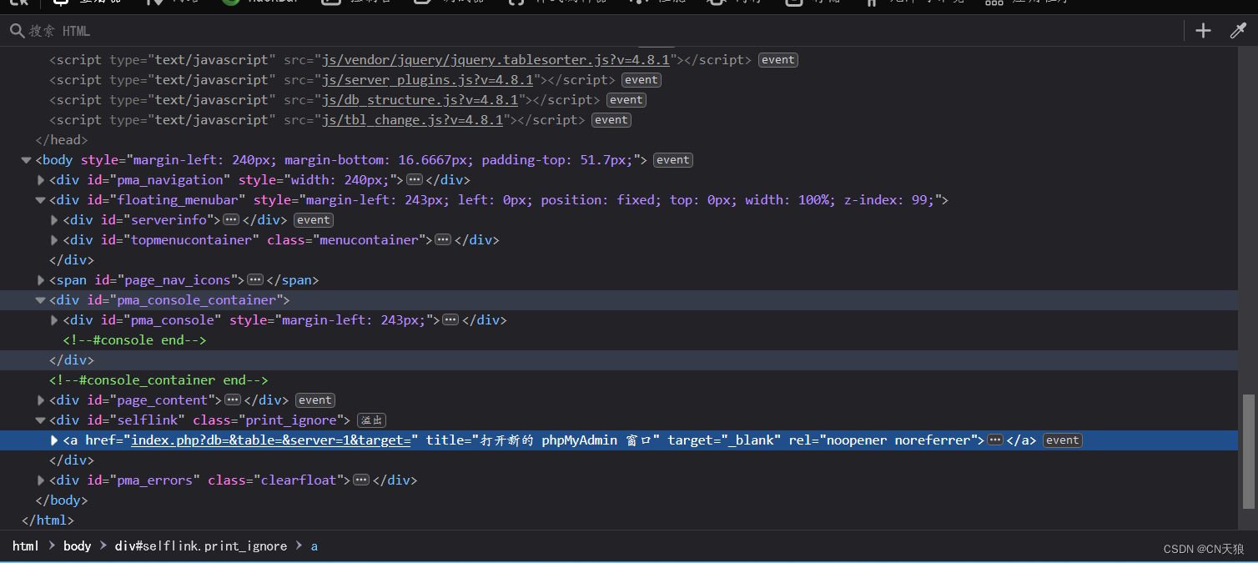Image resolution: width=1258 pixels, height=563 pixels.
Task: Select the closing </body> tag line
Action: tap(61, 500)
